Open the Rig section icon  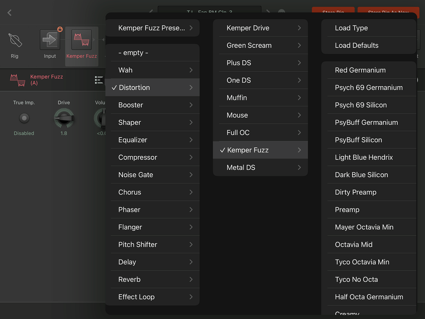click(x=15, y=40)
